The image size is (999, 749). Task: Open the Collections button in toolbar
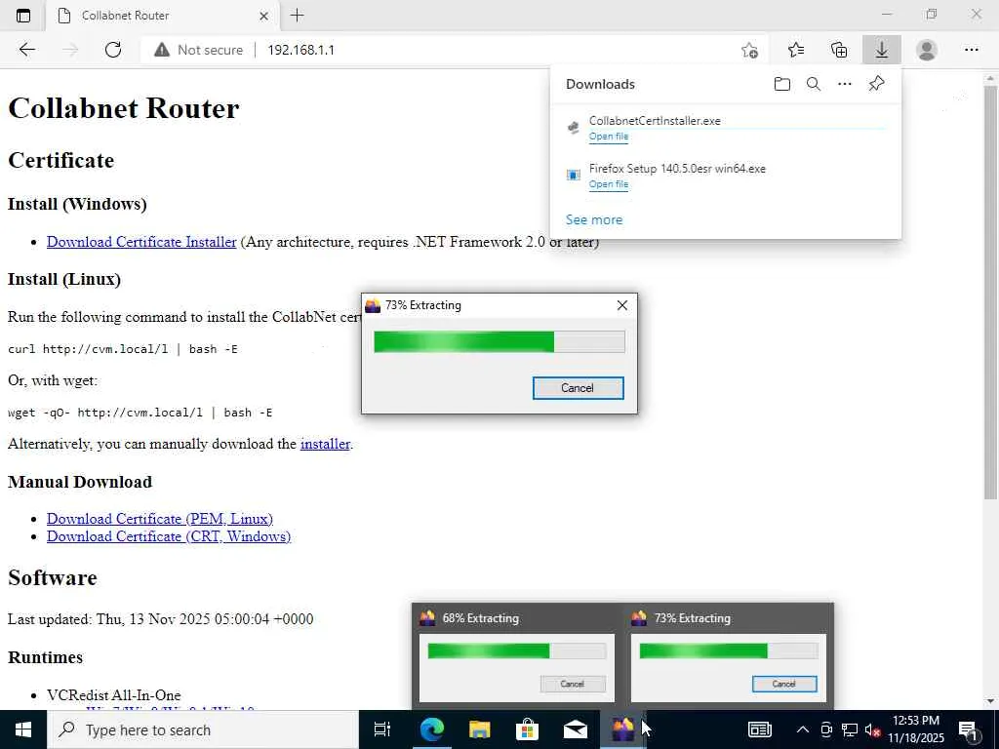coord(839,50)
